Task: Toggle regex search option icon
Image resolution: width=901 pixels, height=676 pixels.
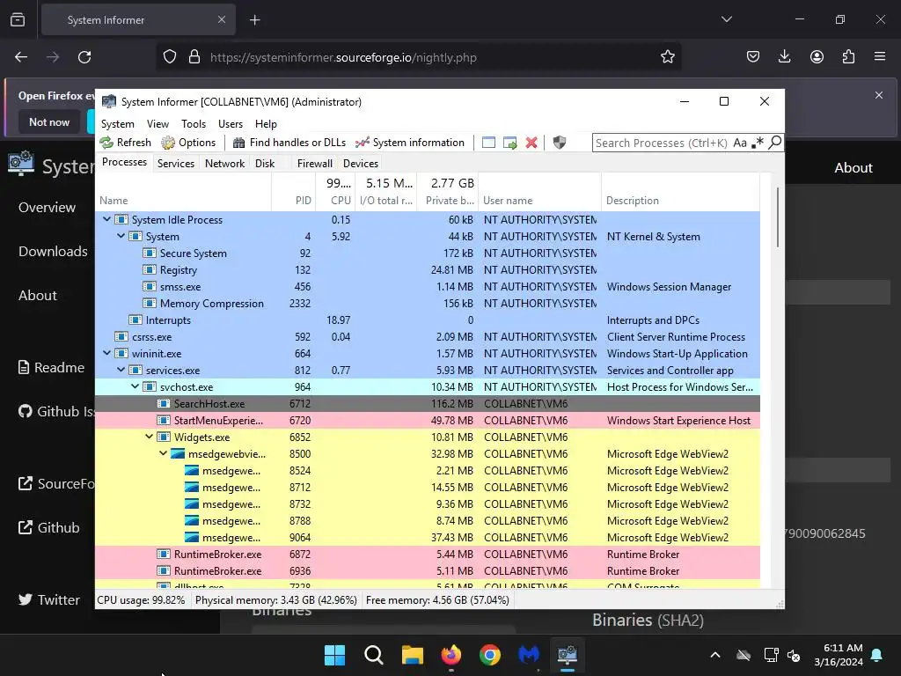Action: tap(758, 143)
